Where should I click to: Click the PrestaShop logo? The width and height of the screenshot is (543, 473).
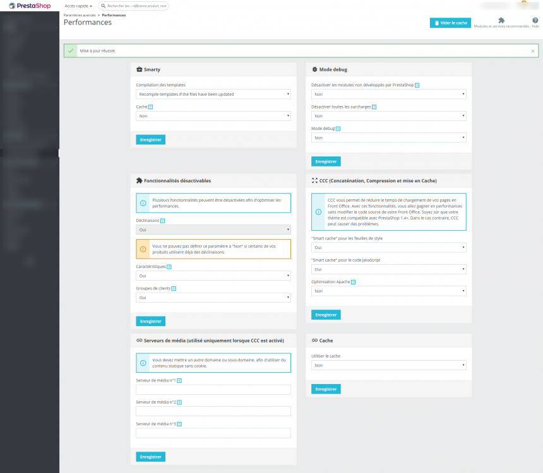pyautogui.click(x=30, y=6)
